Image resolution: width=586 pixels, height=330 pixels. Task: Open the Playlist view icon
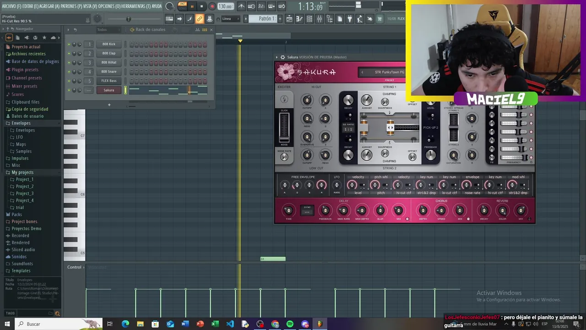(289, 19)
